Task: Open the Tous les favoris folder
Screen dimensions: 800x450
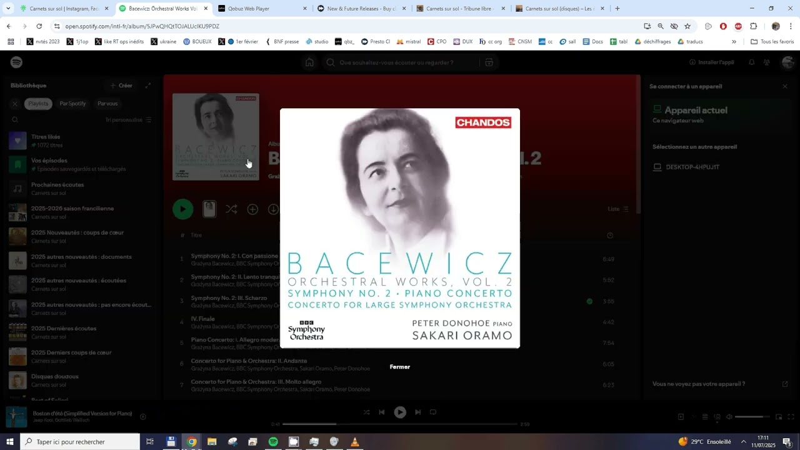Action: 772,42
